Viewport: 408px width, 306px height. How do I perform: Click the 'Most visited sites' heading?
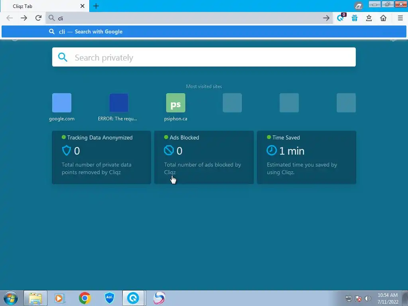coord(204,86)
